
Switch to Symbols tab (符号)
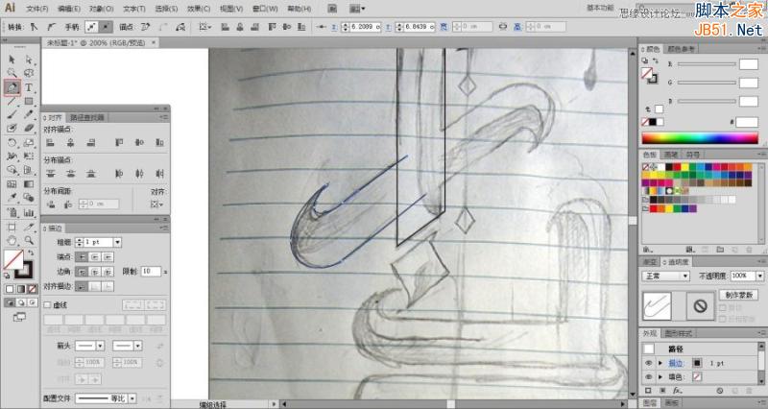click(692, 155)
